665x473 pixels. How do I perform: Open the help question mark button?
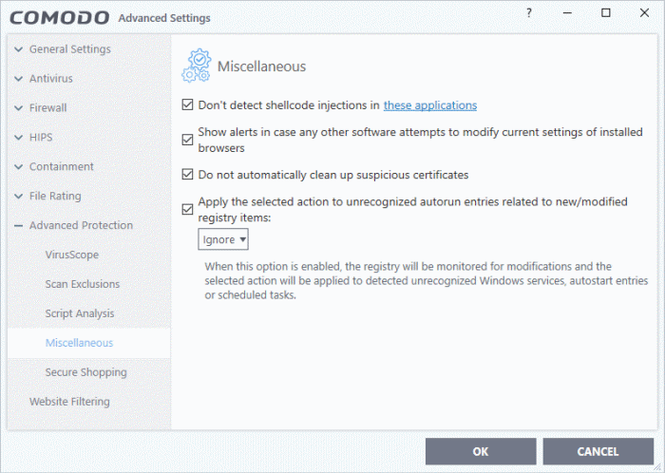(529, 13)
